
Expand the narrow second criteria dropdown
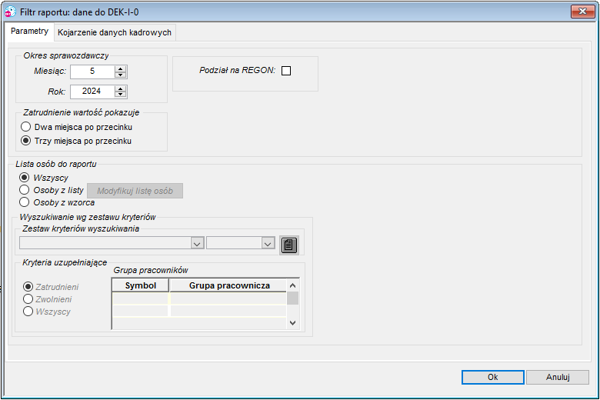point(268,243)
